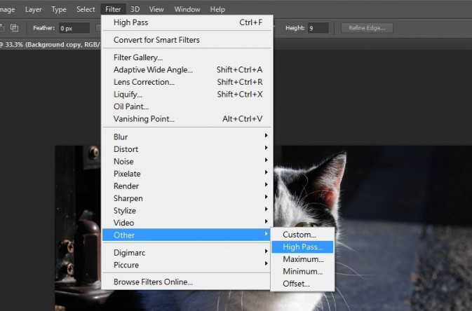Open the View menu
This screenshot has height=311, width=472.
click(156, 10)
